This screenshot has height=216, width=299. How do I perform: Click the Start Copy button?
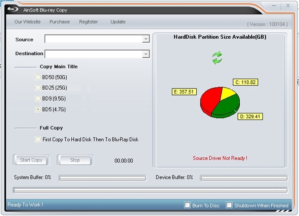pos(31,160)
